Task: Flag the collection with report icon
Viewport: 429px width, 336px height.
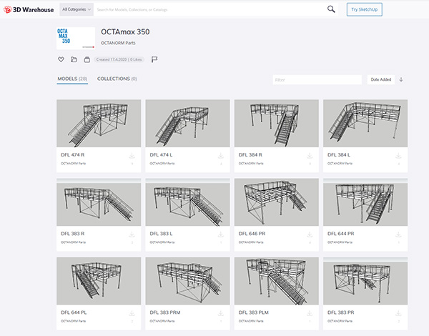Action: [x=154, y=59]
